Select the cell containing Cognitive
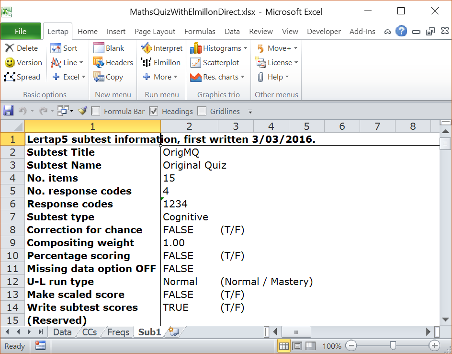This screenshot has height=354, width=452. 189,217
